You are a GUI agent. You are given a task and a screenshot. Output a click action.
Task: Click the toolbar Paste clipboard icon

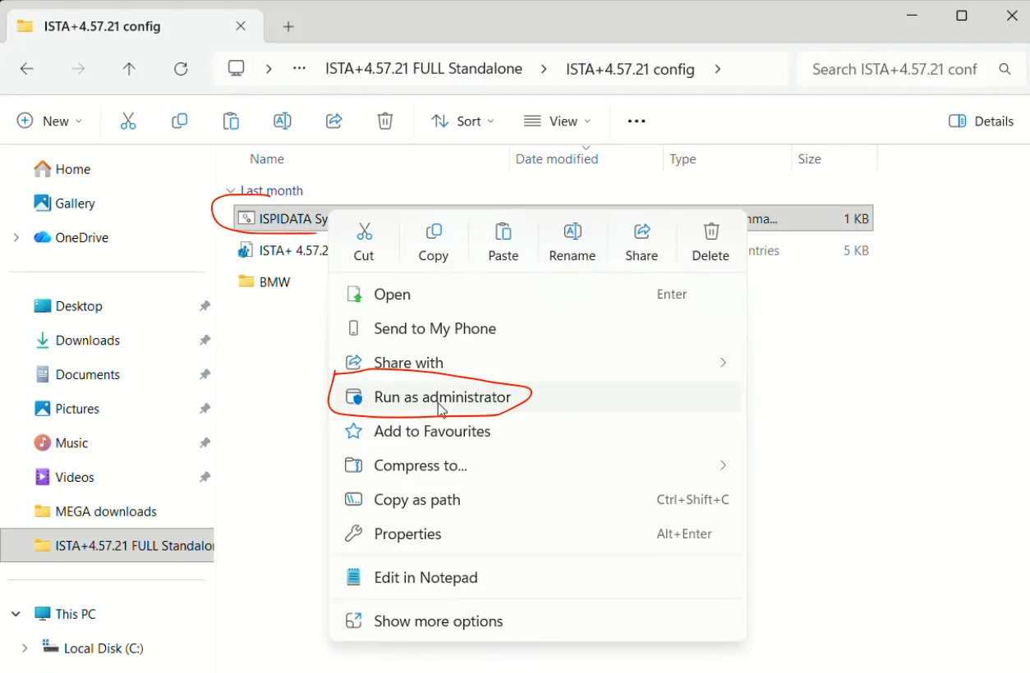coord(231,121)
